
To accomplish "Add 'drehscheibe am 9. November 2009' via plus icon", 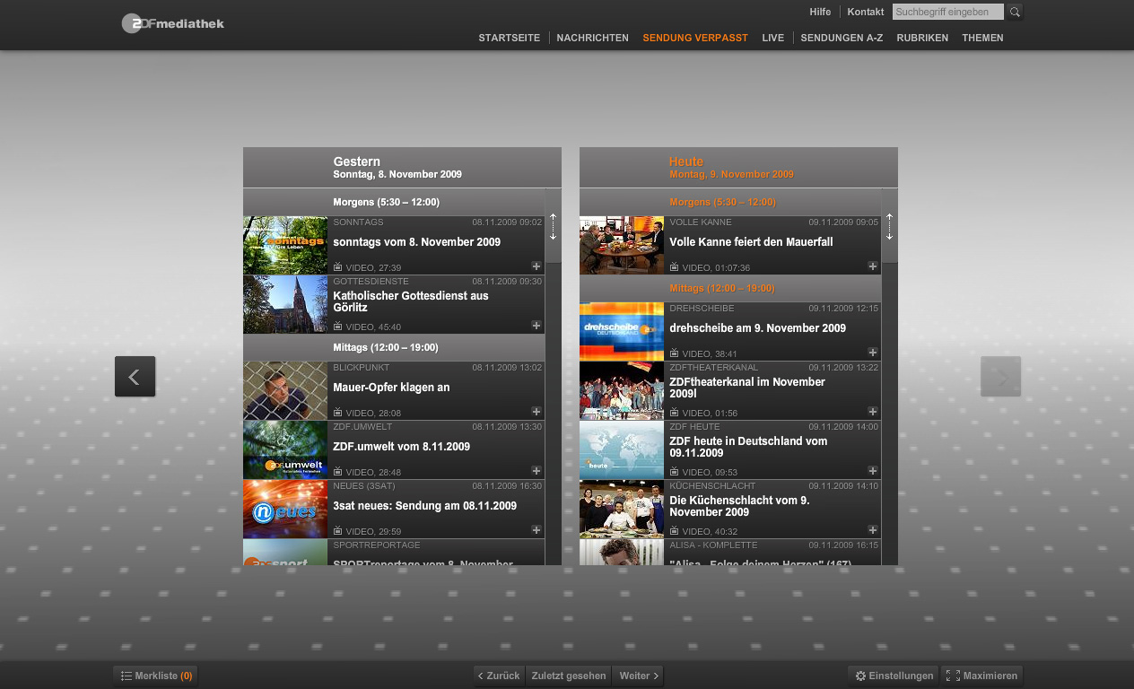I will tap(872, 353).
